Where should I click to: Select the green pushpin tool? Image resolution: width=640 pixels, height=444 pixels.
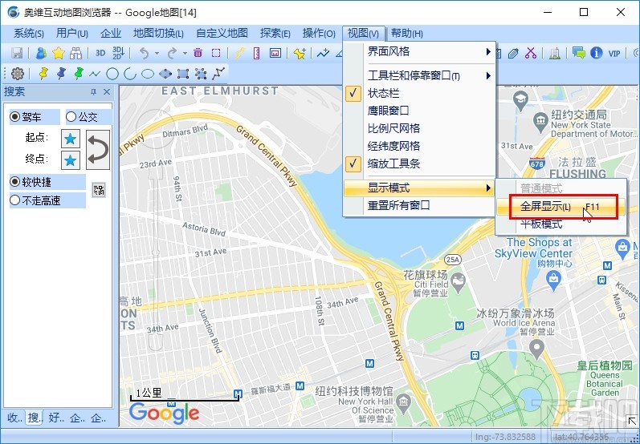[x=79, y=73]
